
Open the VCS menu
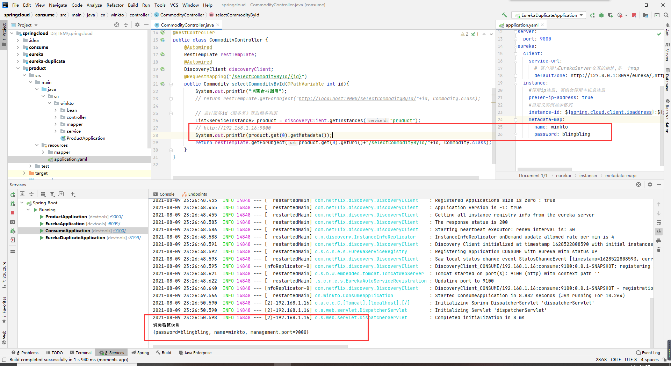tap(174, 5)
